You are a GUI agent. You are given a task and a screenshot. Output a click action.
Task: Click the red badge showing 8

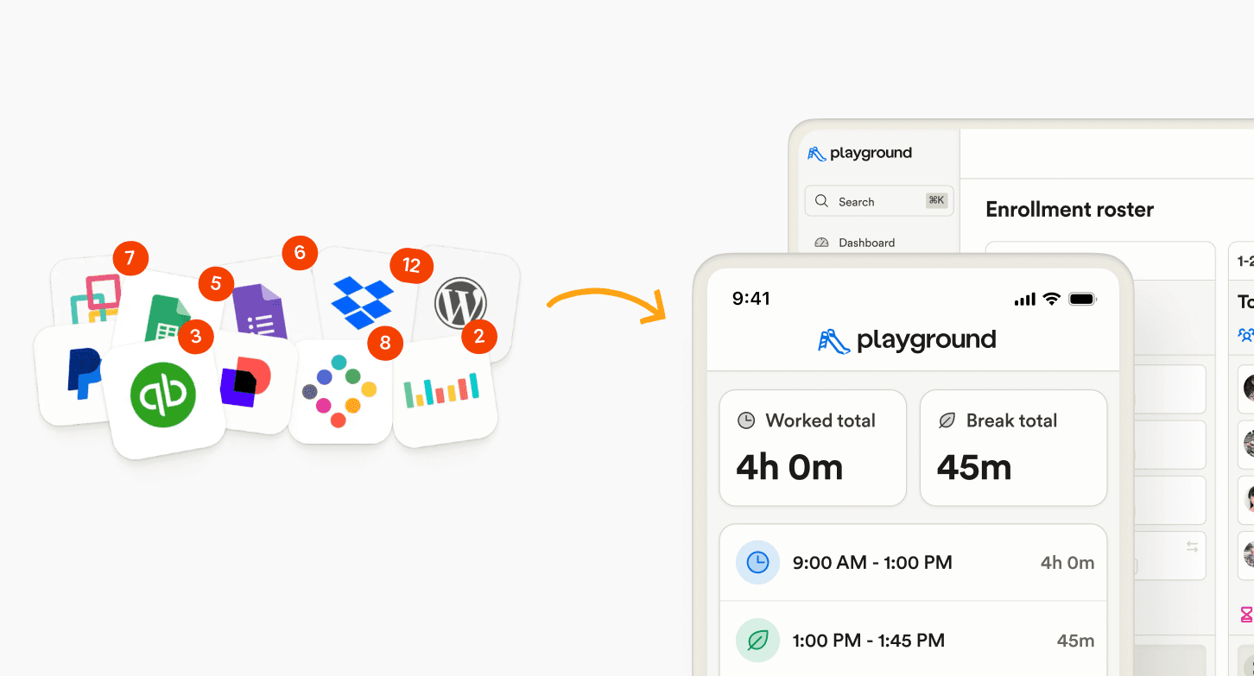385,344
